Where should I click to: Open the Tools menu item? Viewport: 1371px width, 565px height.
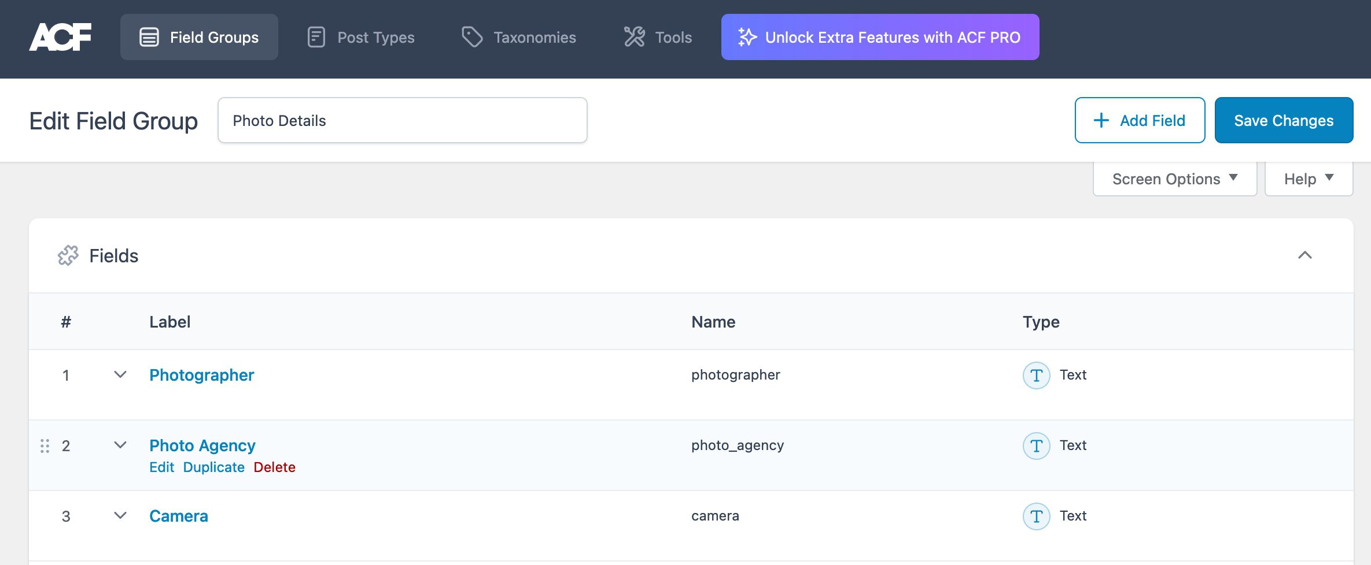658,38
